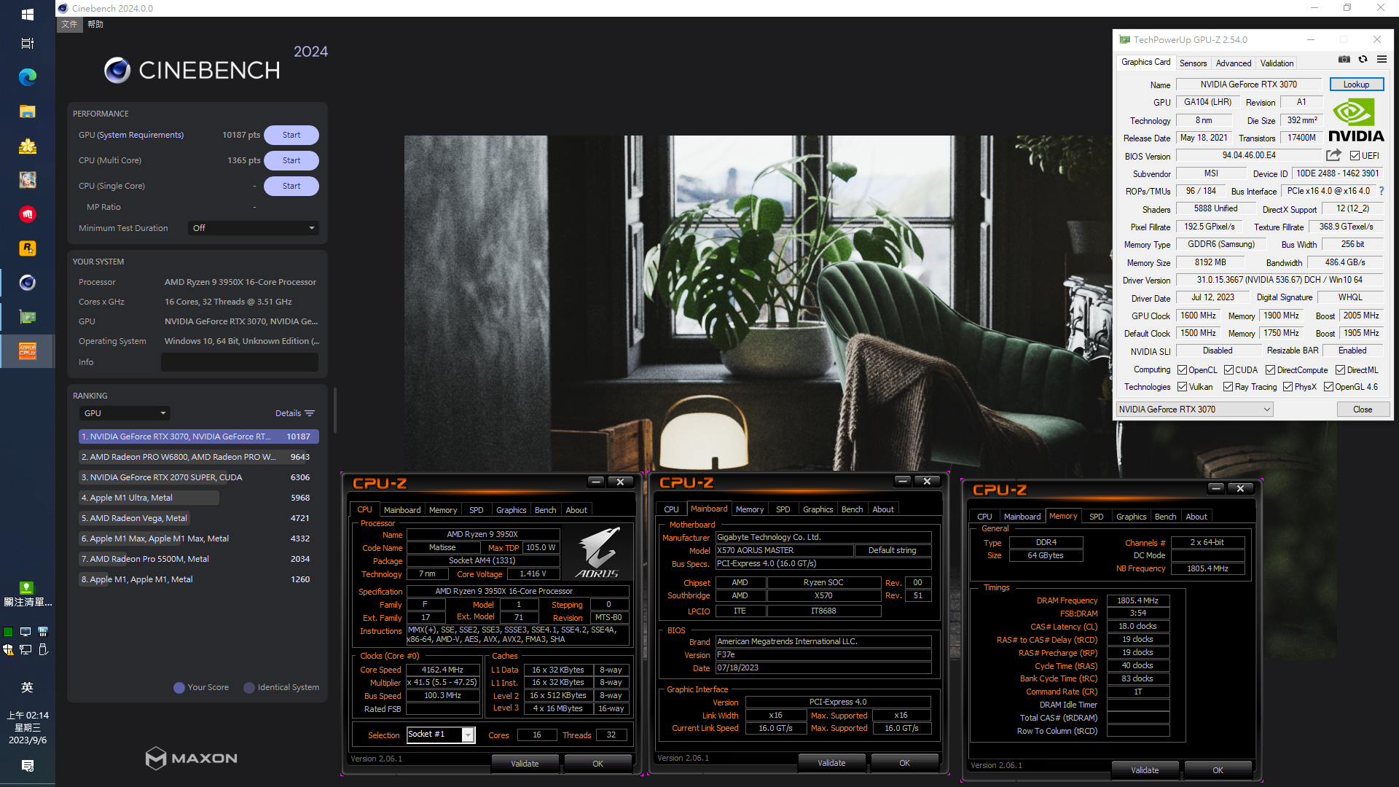Screen dimensions: 1399x787
Task: Click the AORUS CPU-Z taskbar icon
Action: click(27, 351)
